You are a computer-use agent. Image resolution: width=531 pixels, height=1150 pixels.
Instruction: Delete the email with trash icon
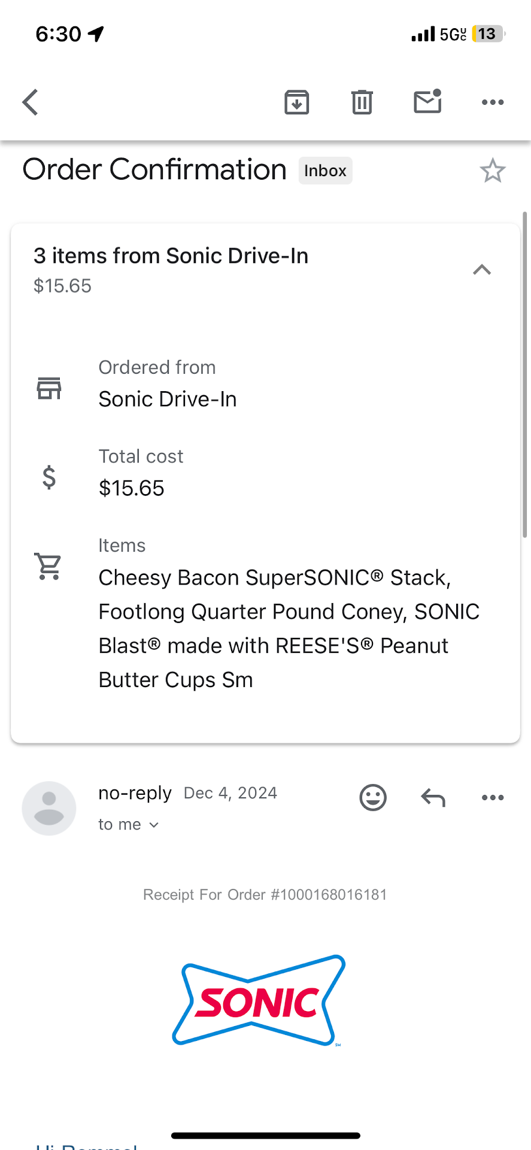362,102
